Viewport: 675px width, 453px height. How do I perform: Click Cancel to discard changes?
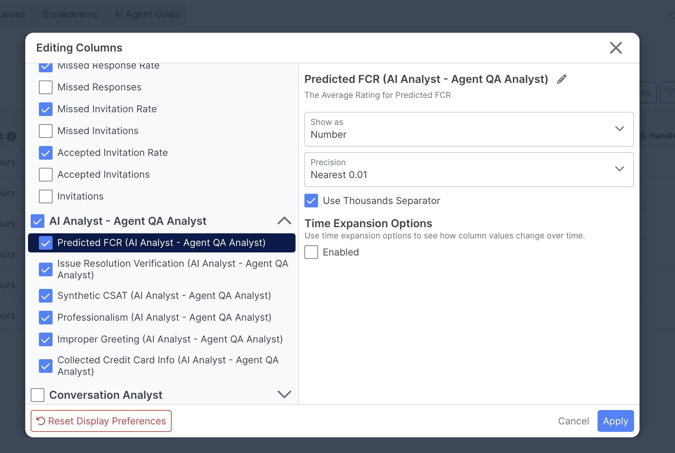[573, 421]
